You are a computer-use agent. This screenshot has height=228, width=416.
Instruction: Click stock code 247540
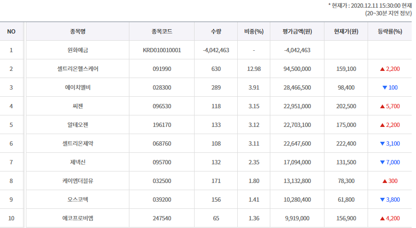[162, 218]
